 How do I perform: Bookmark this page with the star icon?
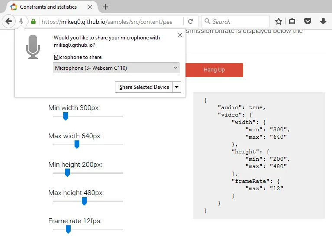(279, 21)
